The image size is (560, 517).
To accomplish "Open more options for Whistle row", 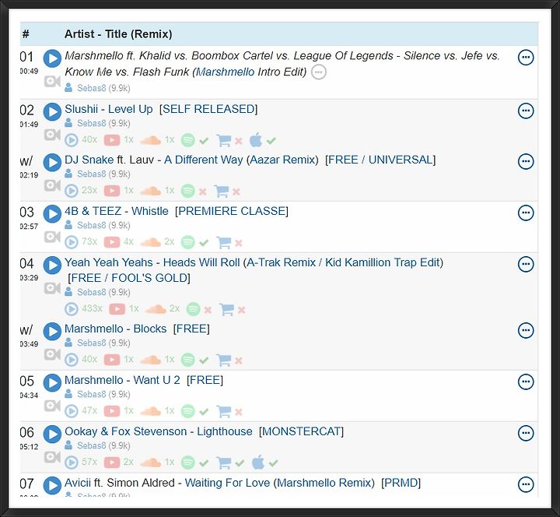I will (x=526, y=213).
